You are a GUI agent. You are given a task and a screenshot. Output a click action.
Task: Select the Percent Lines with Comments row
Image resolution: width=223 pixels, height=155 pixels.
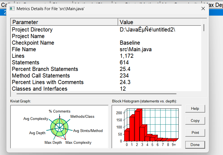pyautogui.click(x=106, y=82)
